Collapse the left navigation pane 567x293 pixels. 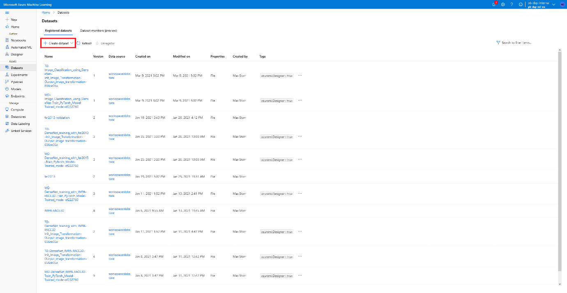point(7,12)
